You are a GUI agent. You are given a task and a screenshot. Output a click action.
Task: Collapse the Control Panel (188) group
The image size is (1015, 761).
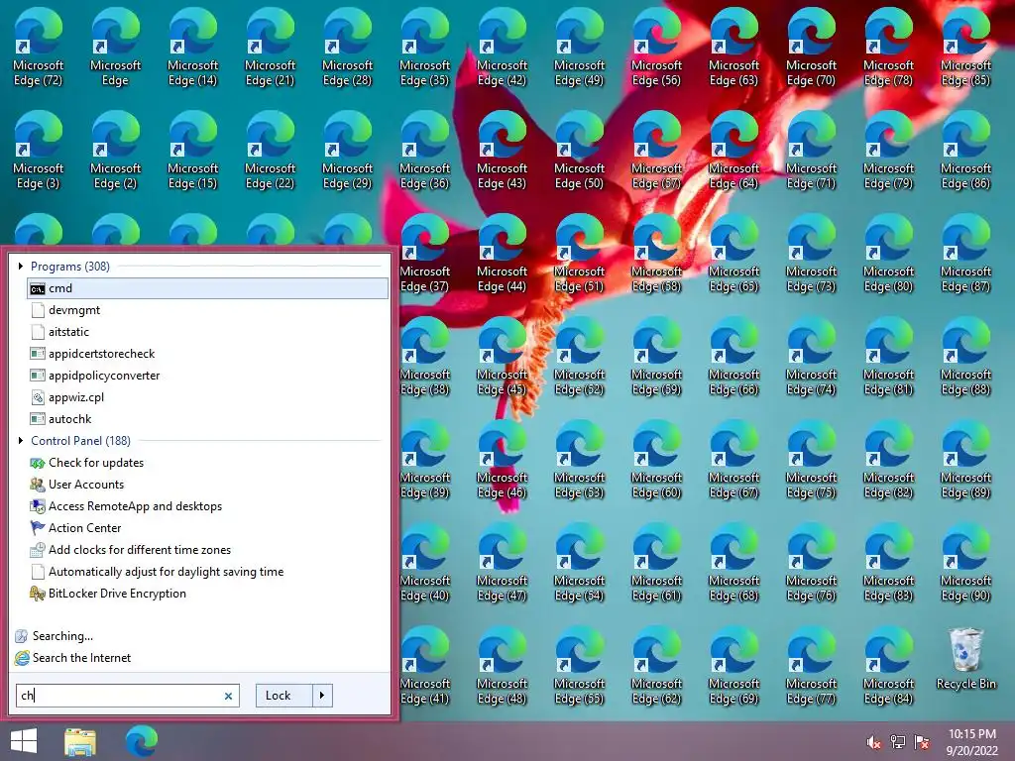(21, 441)
